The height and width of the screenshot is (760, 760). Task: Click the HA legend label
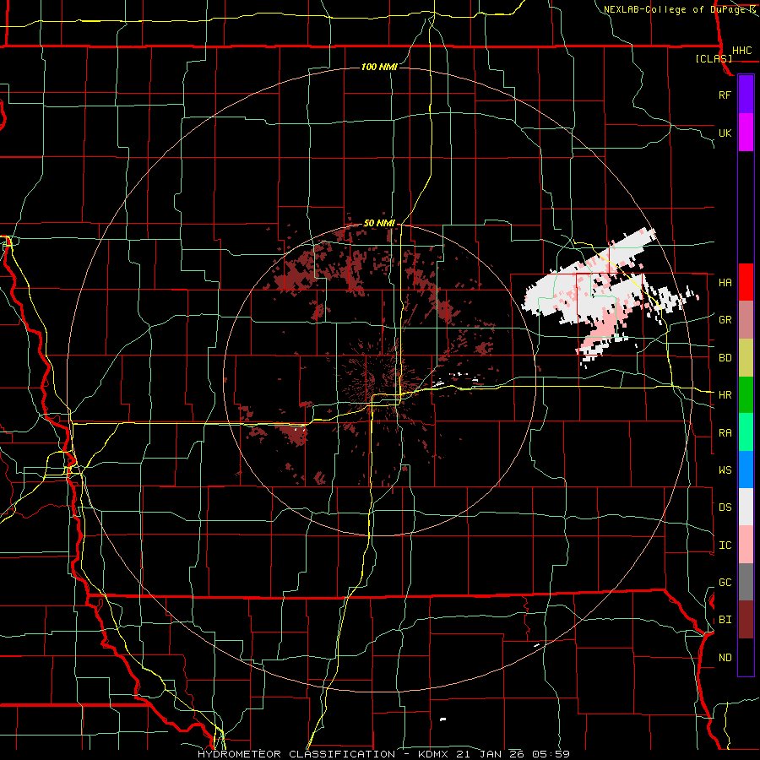[725, 283]
